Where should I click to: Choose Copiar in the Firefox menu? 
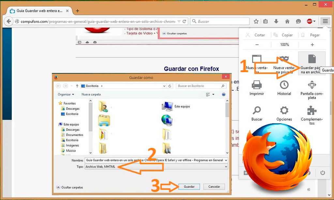pyautogui.click(x=283, y=35)
